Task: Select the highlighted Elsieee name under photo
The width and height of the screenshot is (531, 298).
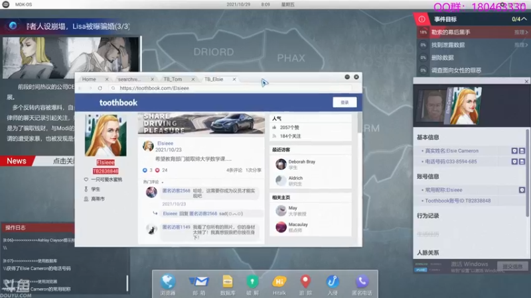Action: tap(106, 162)
